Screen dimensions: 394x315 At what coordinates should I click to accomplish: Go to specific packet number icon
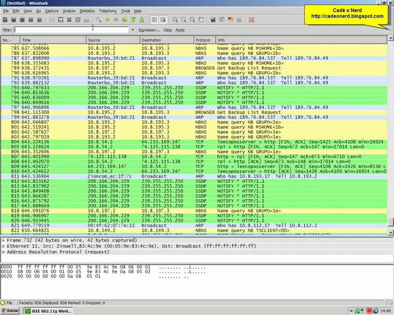pos(125,20)
